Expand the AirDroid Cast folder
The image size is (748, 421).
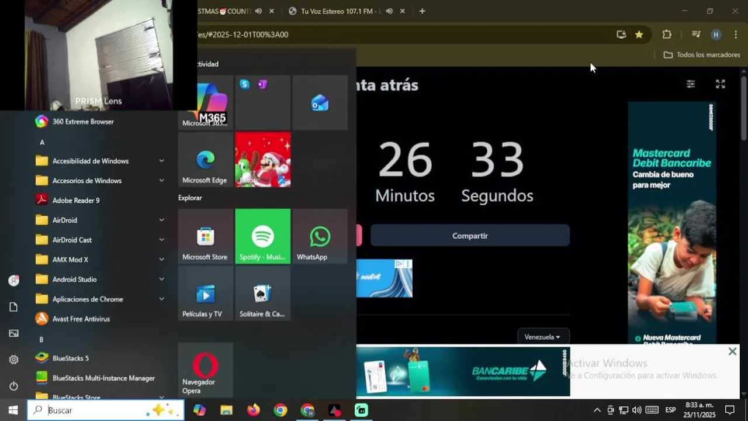click(x=101, y=240)
